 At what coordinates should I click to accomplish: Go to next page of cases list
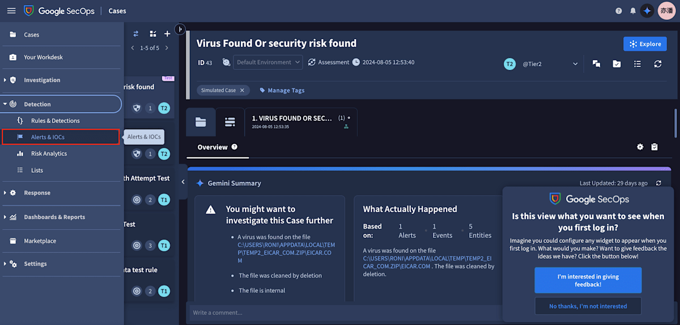(x=167, y=48)
